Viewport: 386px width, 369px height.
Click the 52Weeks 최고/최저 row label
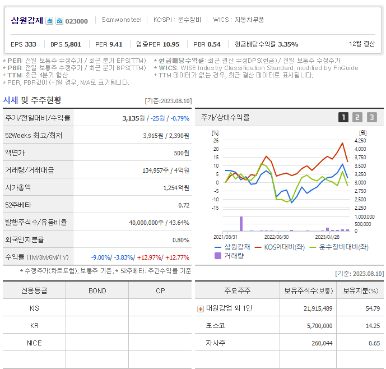[x=34, y=135]
